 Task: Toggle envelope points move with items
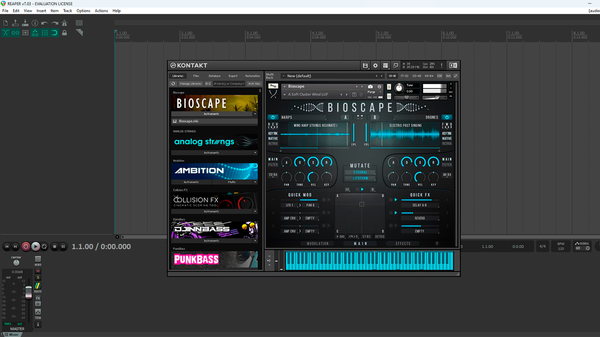35,32
